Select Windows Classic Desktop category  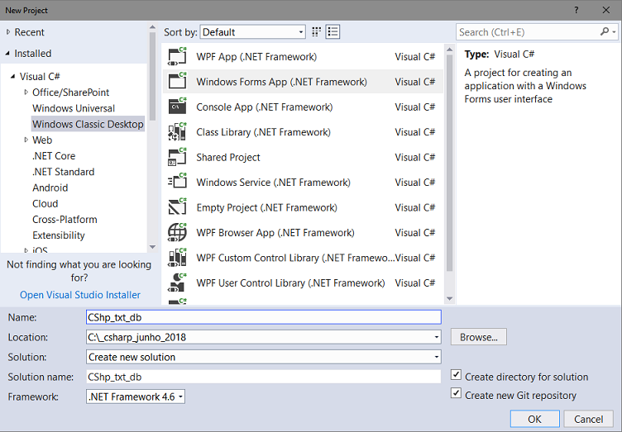pos(88,124)
